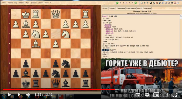Click the take back move arrow icon

[x=126, y=3]
